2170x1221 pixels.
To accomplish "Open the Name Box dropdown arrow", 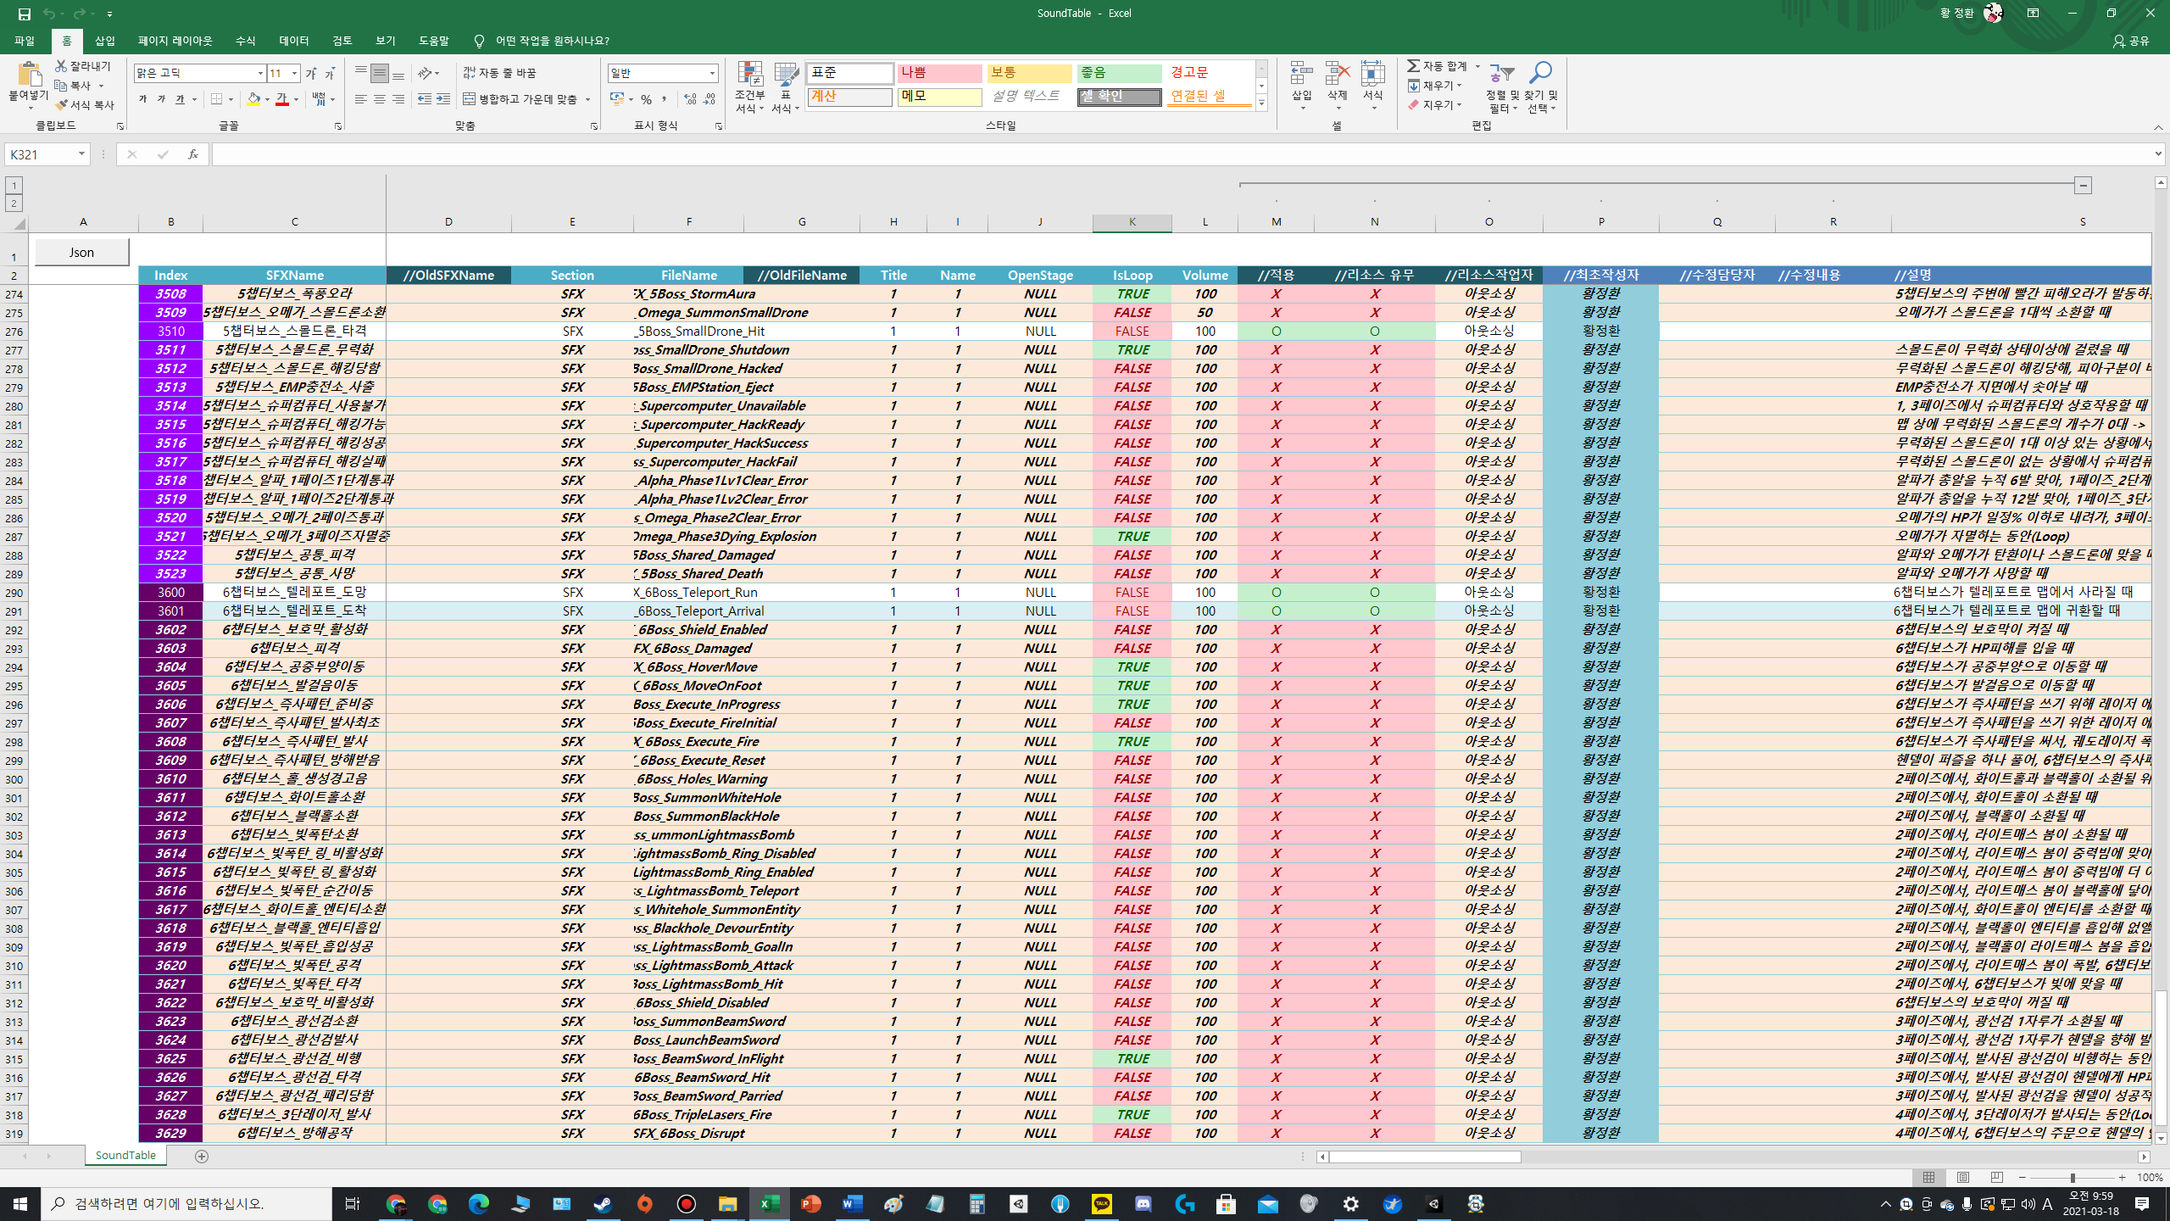I will click(x=81, y=154).
